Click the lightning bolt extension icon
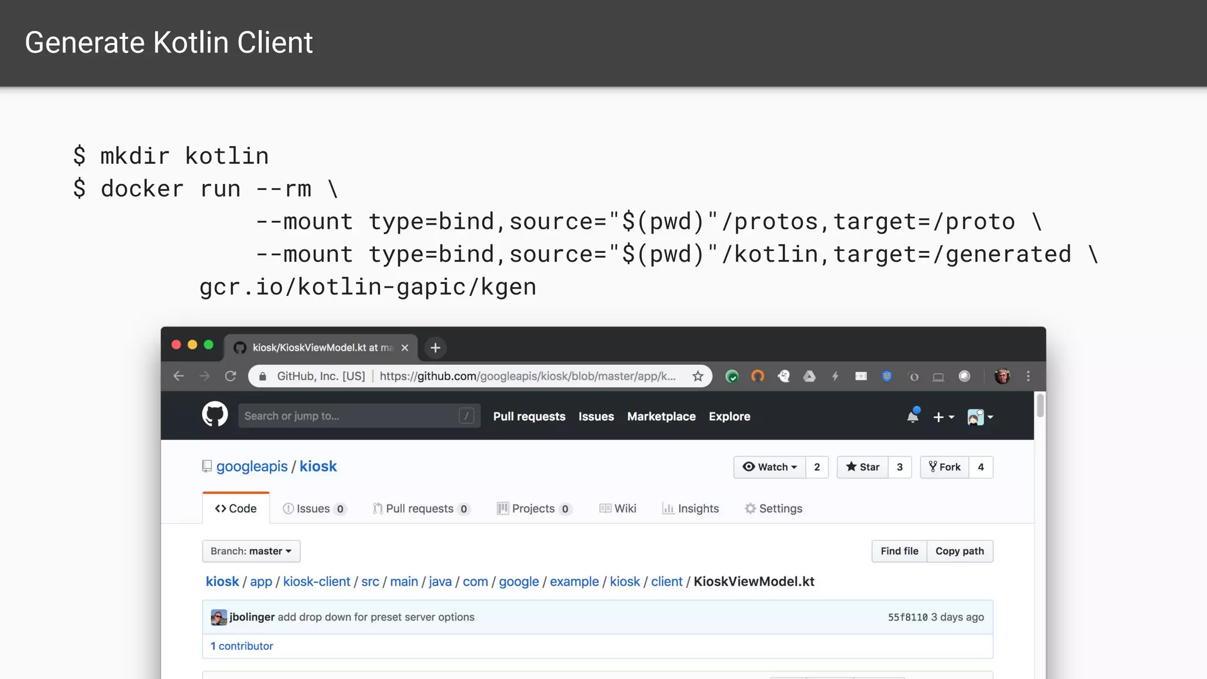Screen dimensions: 1207x679 pyautogui.click(x=835, y=376)
